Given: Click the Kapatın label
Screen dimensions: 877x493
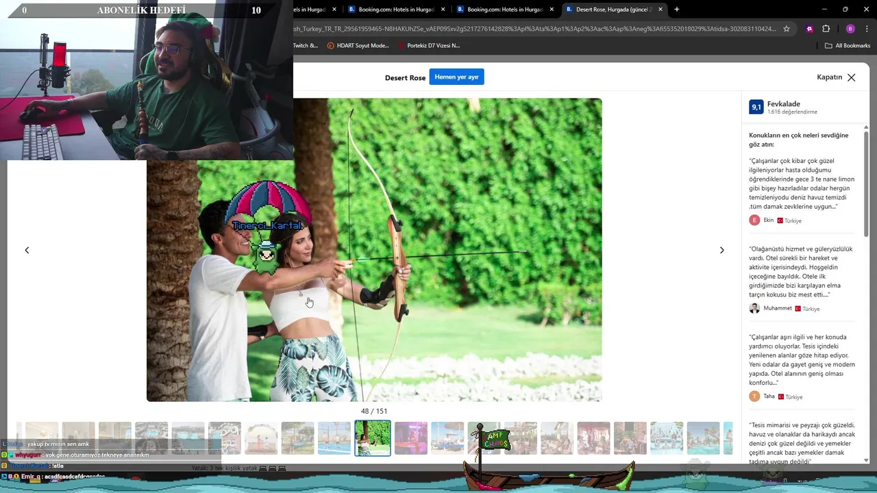Looking at the screenshot, I should click(x=829, y=77).
